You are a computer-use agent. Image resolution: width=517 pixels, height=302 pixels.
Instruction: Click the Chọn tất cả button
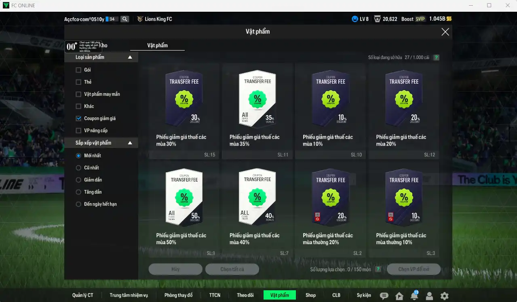(232, 269)
